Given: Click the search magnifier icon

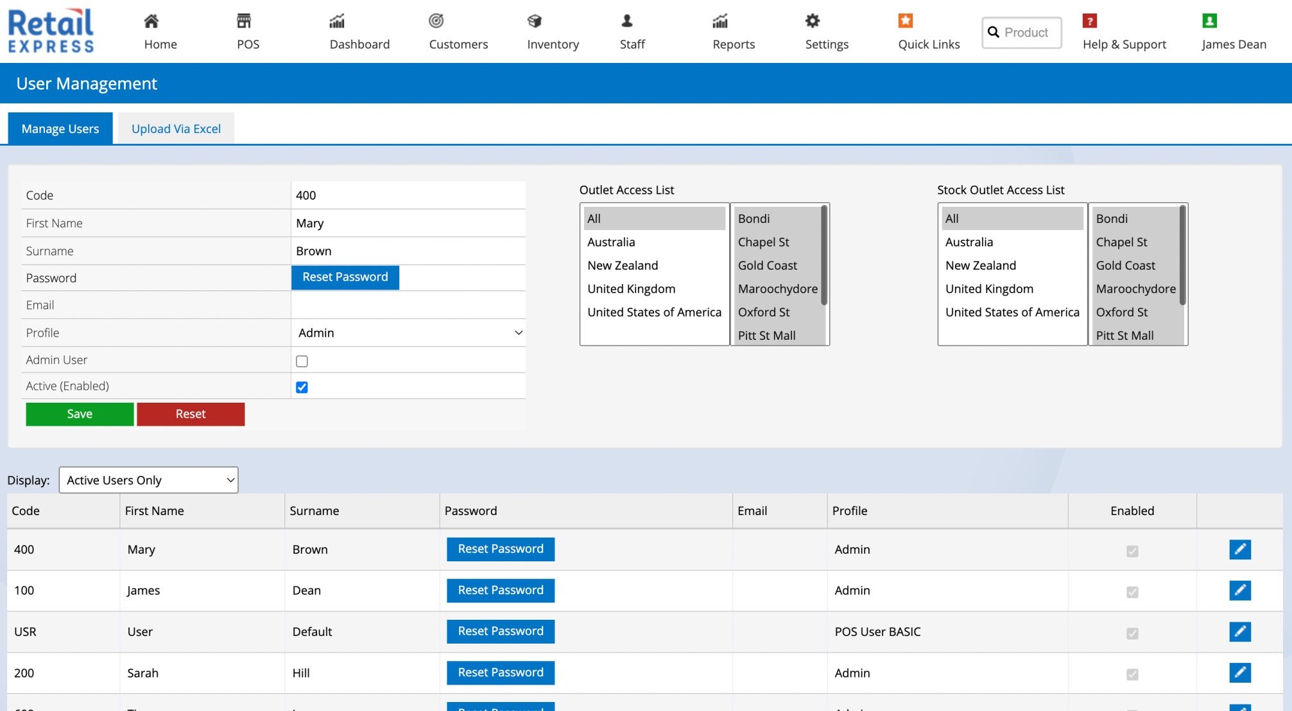Looking at the screenshot, I should (994, 32).
